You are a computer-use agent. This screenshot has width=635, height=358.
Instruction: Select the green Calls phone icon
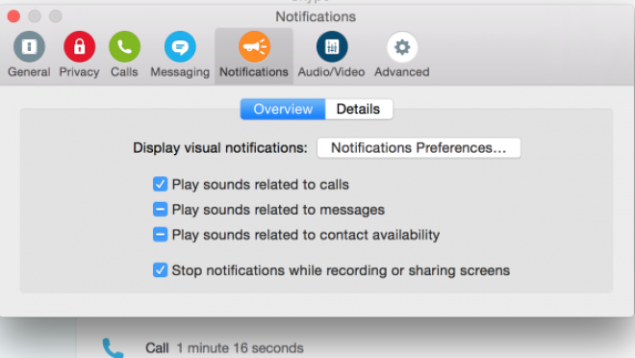pos(124,46)
